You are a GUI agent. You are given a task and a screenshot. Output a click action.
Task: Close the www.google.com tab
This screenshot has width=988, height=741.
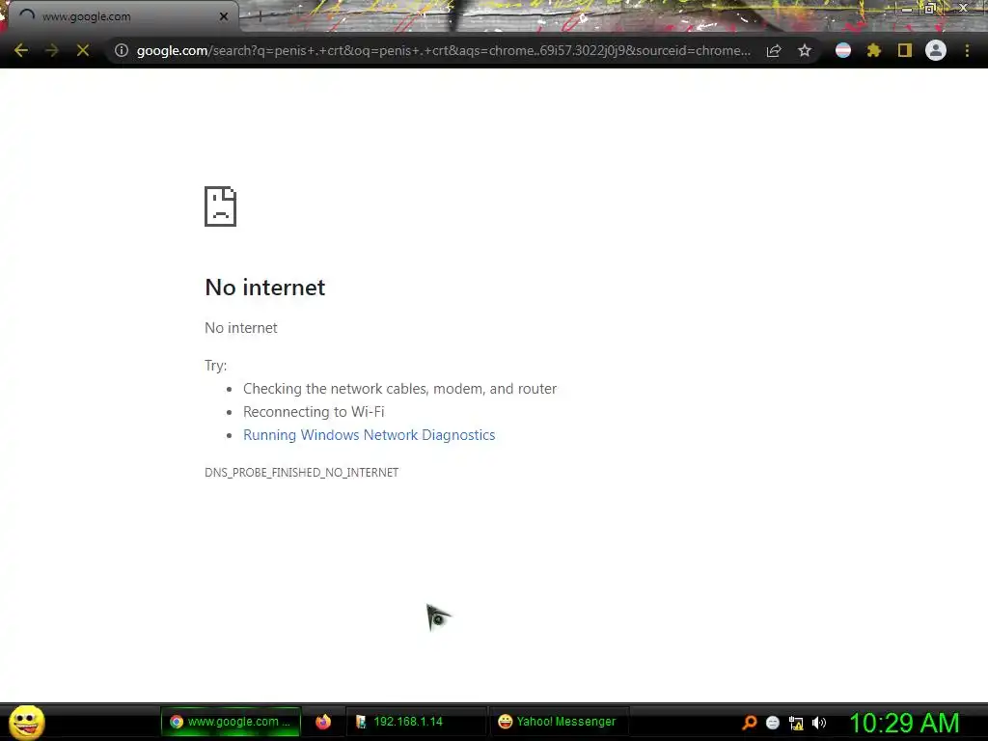224,16
